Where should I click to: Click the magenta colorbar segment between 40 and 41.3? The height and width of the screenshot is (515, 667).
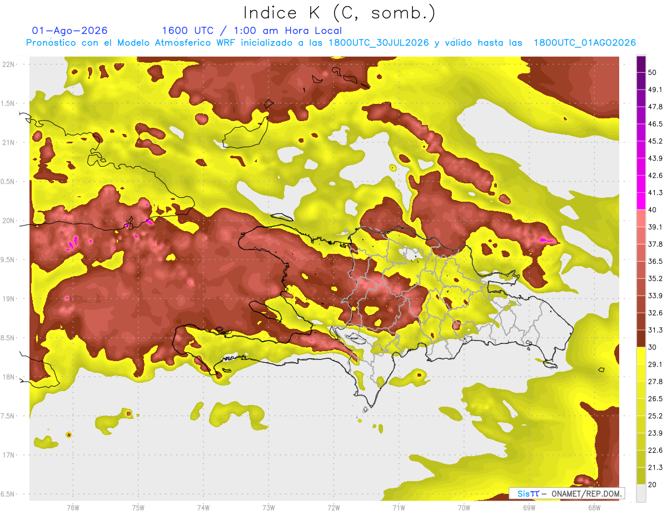[x=641, y=201]
